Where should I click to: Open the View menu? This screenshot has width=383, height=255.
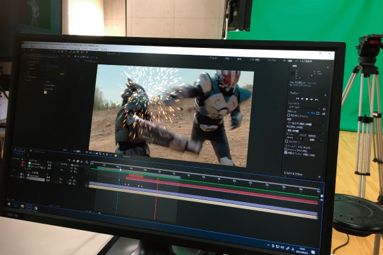(85, 49)
